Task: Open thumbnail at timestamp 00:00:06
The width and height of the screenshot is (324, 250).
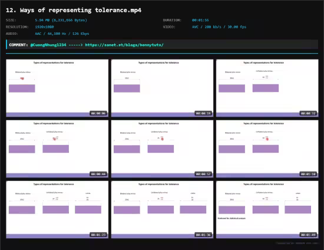Action: [57, 88]
